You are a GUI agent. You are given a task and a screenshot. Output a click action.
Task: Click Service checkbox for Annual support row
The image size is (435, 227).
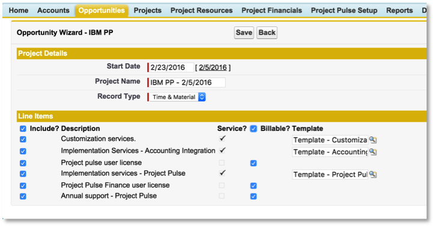tap(222, 196)
